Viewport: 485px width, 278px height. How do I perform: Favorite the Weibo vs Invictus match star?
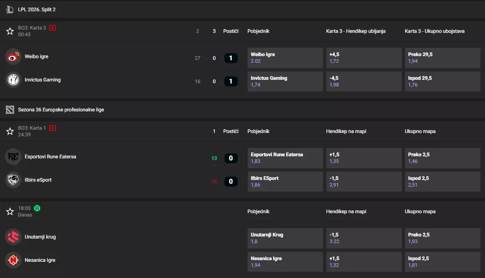[x=10, y=31]
